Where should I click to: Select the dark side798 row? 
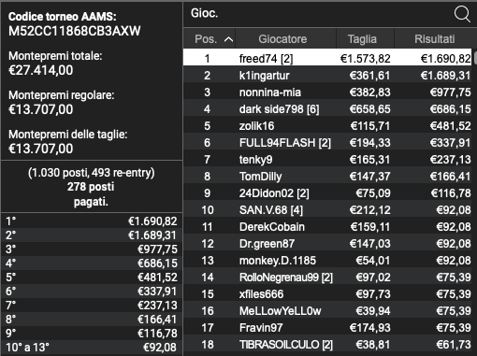coord(327,109)
